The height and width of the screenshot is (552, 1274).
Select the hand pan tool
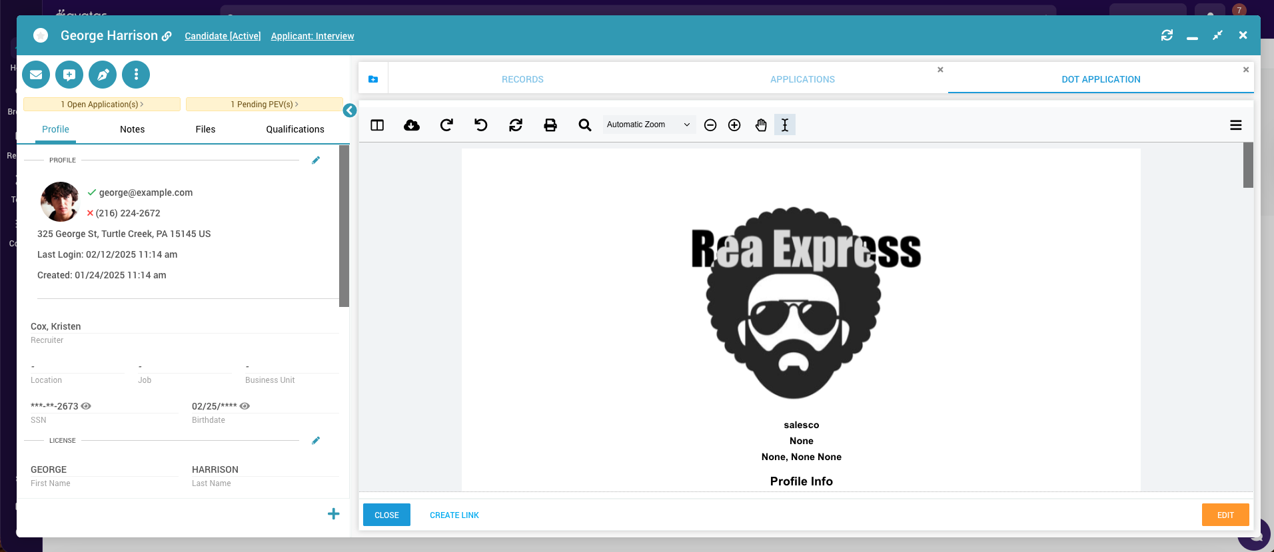[761, 125]
